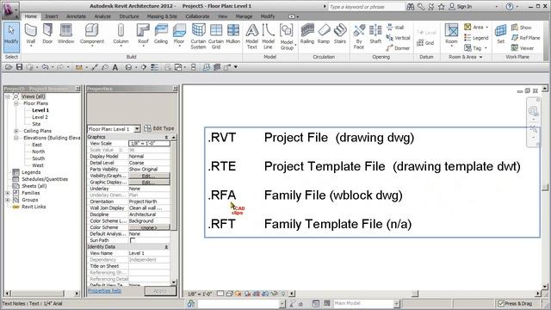Screen dimensions: 551x310
Task: Open the Help question mark icon
Action: [x=509, y=7]
